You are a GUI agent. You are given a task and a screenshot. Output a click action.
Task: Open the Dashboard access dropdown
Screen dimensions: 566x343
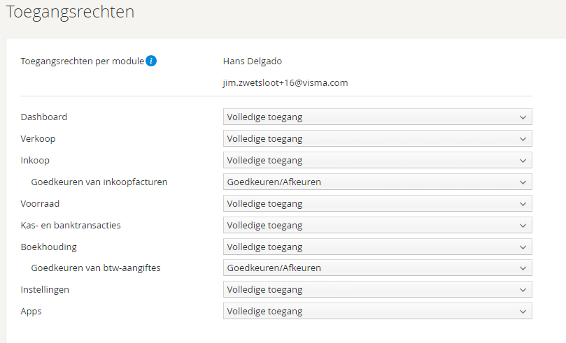tap(377, 117)
